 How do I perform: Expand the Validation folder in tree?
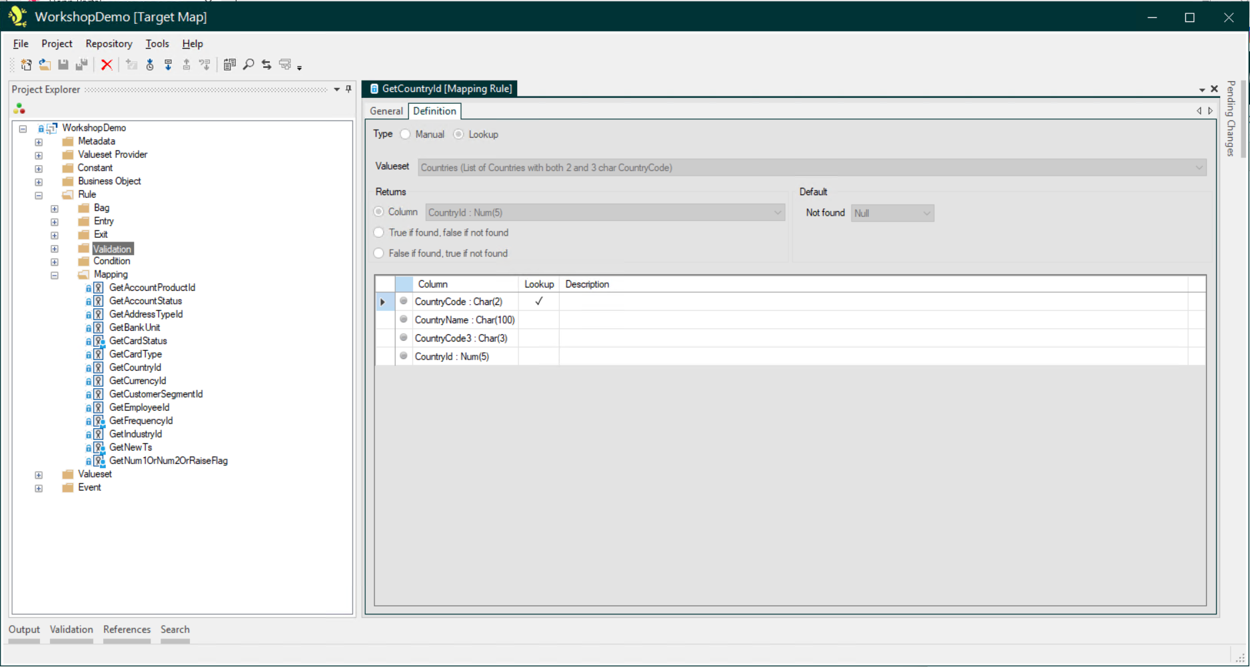tap(55, 249)
